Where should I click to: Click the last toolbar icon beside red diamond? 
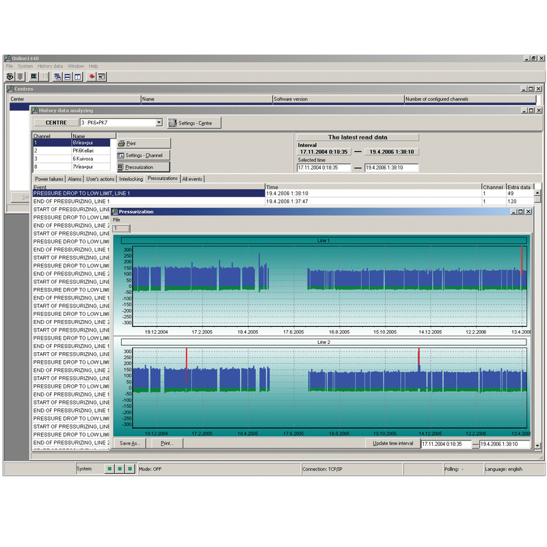[x=101, y=77]
